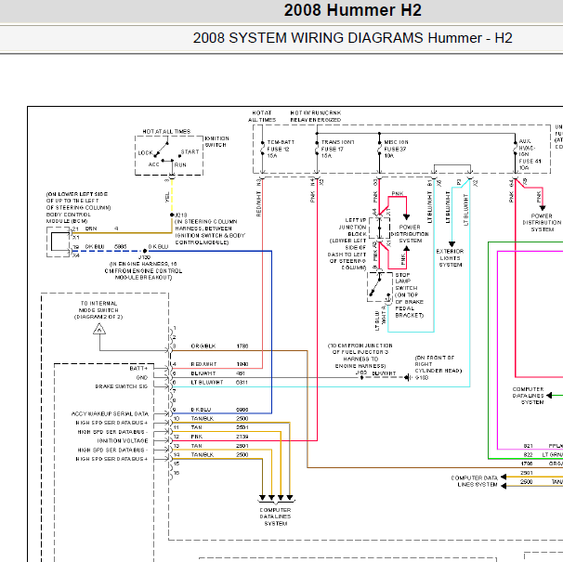
Task: Click the 'DK BLU 5986' wire at pin 9
Action: (x=219, y=410)
